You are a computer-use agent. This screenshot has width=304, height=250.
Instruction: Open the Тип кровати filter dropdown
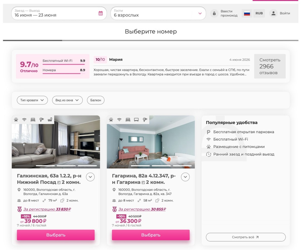(x=32, y=100)
